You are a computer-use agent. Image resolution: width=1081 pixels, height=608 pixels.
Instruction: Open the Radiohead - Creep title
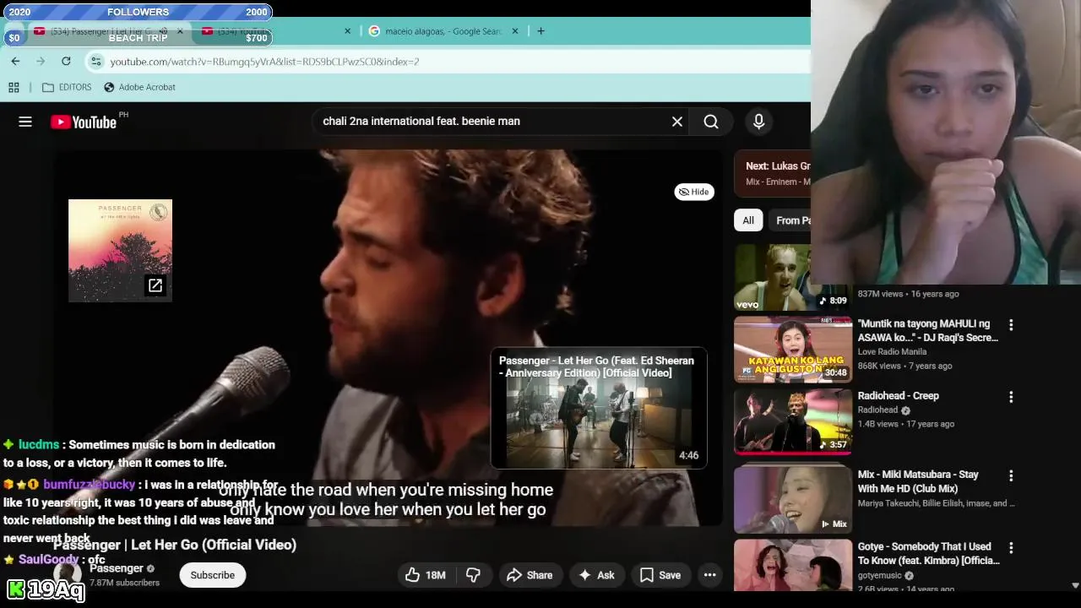click(898, 396)
